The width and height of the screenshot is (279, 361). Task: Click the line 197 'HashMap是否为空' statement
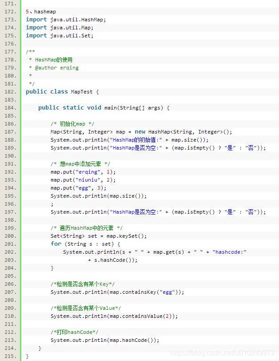158,212
